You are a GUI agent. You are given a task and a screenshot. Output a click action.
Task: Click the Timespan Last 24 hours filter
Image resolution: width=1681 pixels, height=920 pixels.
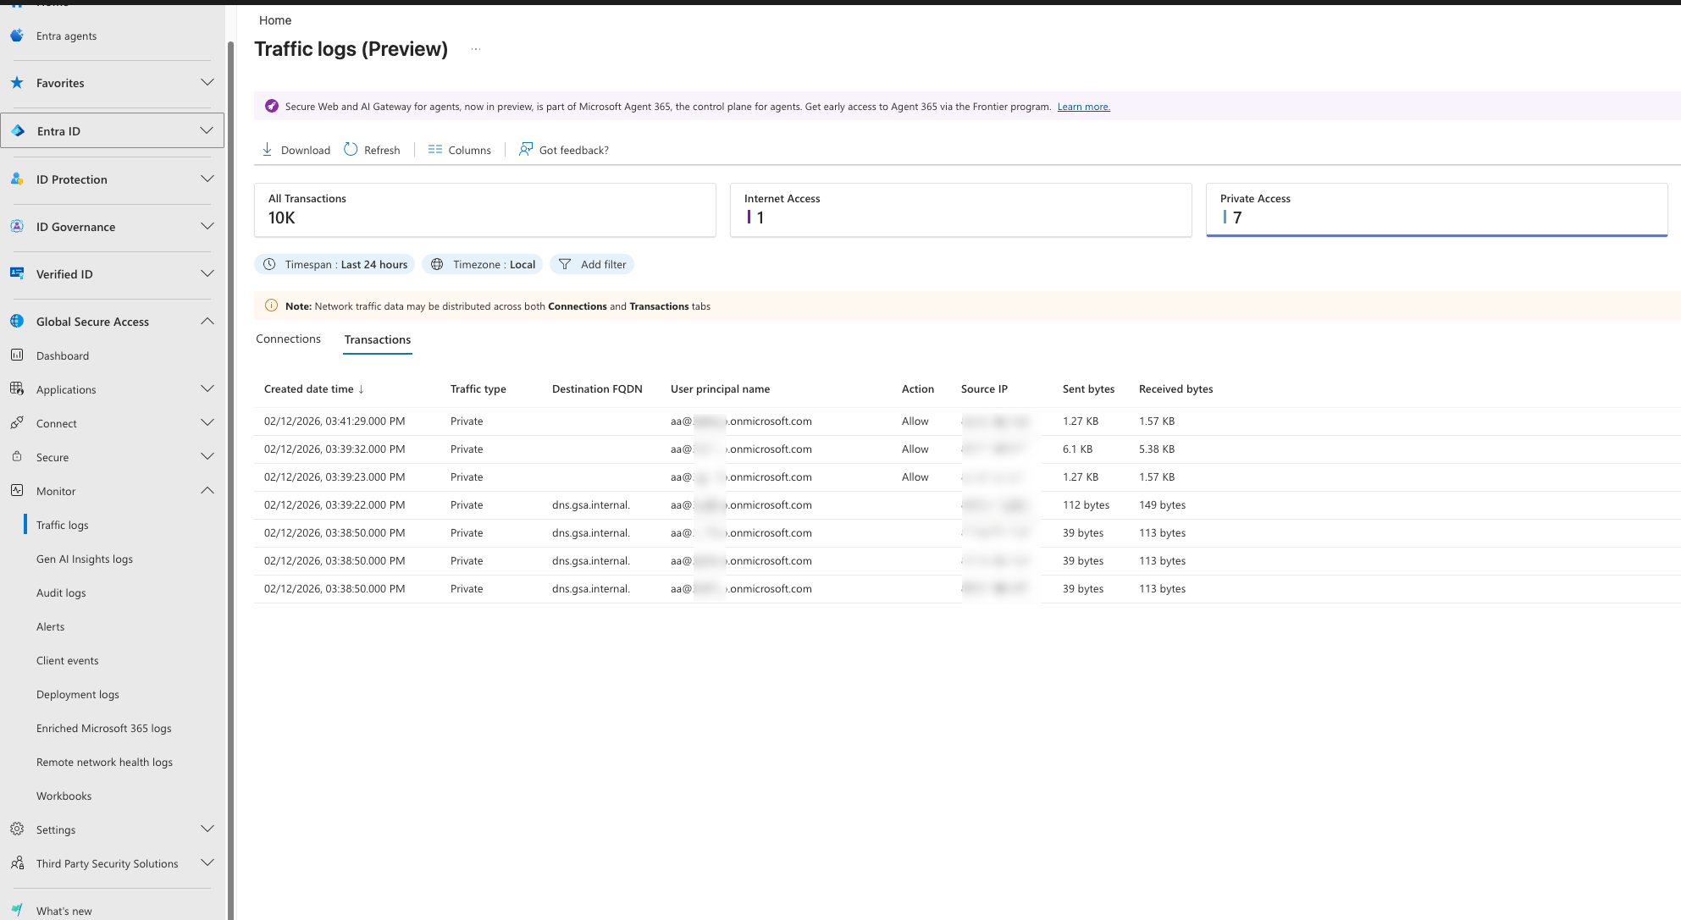(x=335, y=264)
